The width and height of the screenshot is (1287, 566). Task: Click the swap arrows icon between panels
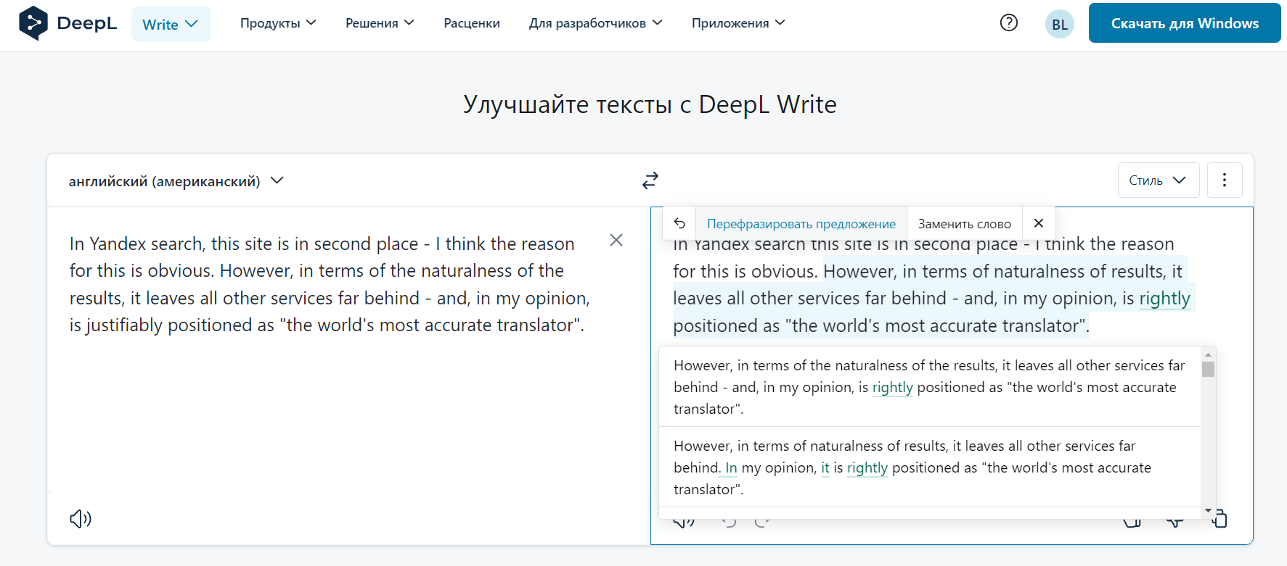[x=650, y=180]
